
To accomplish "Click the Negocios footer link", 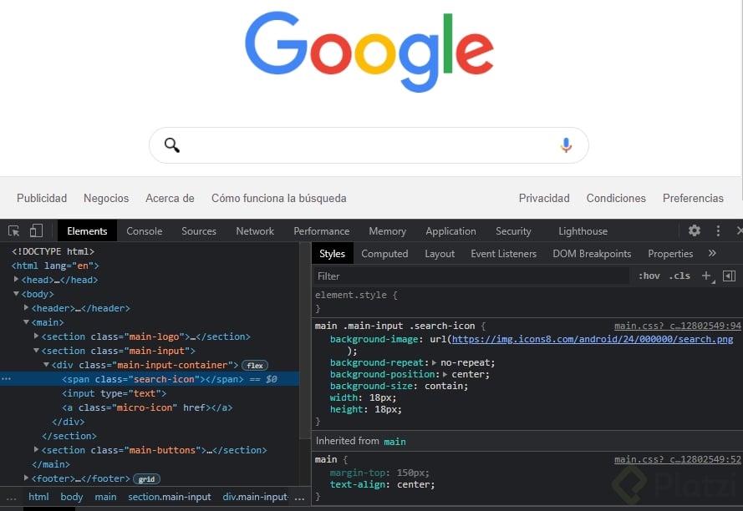I will [106, 198].
